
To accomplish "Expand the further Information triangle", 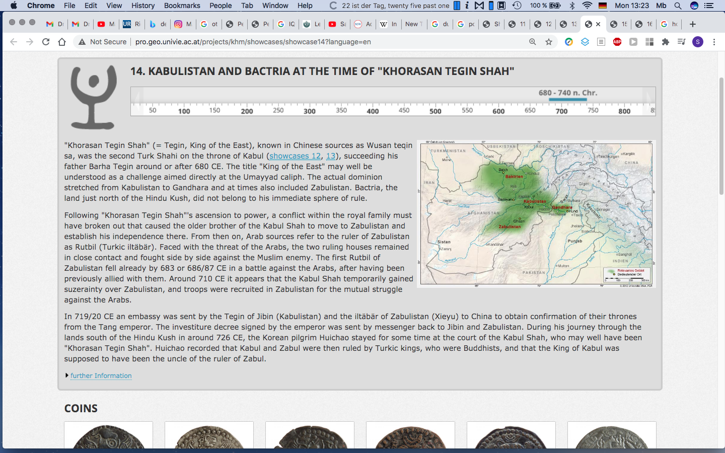I will [67, 375].
